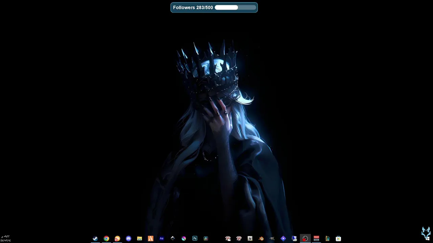Click the blue deer logo in corner

point(426,233)
